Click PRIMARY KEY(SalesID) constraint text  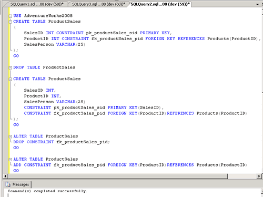point(134,107)
